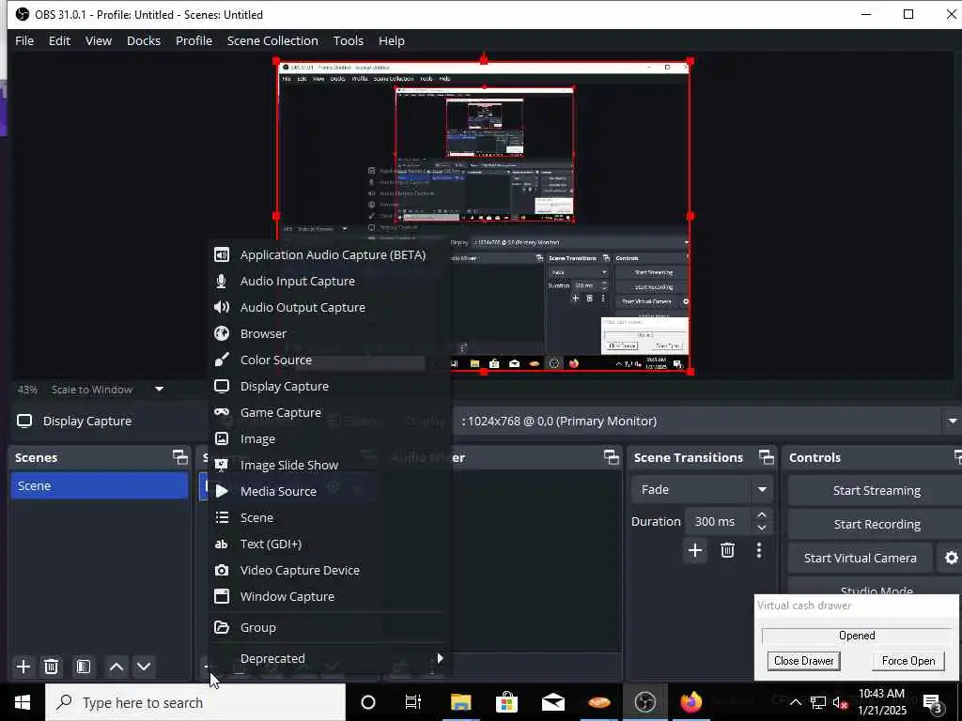Open scene filters icon in Scenes dock

84,667
